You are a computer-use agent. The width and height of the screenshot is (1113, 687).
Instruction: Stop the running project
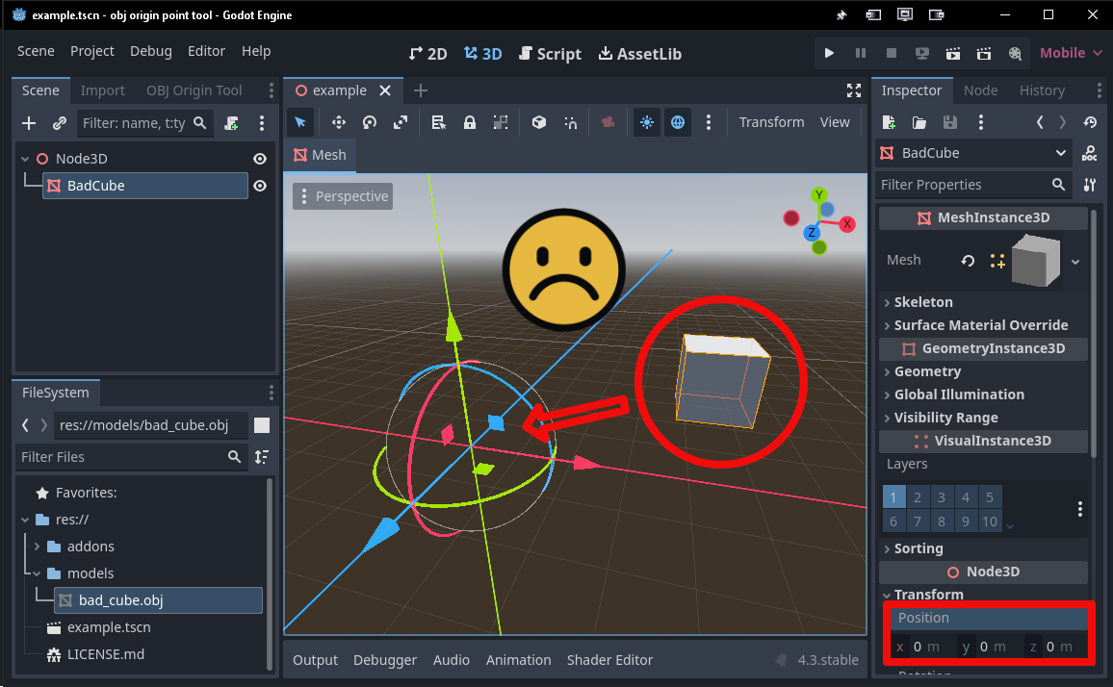pos(892,53)
